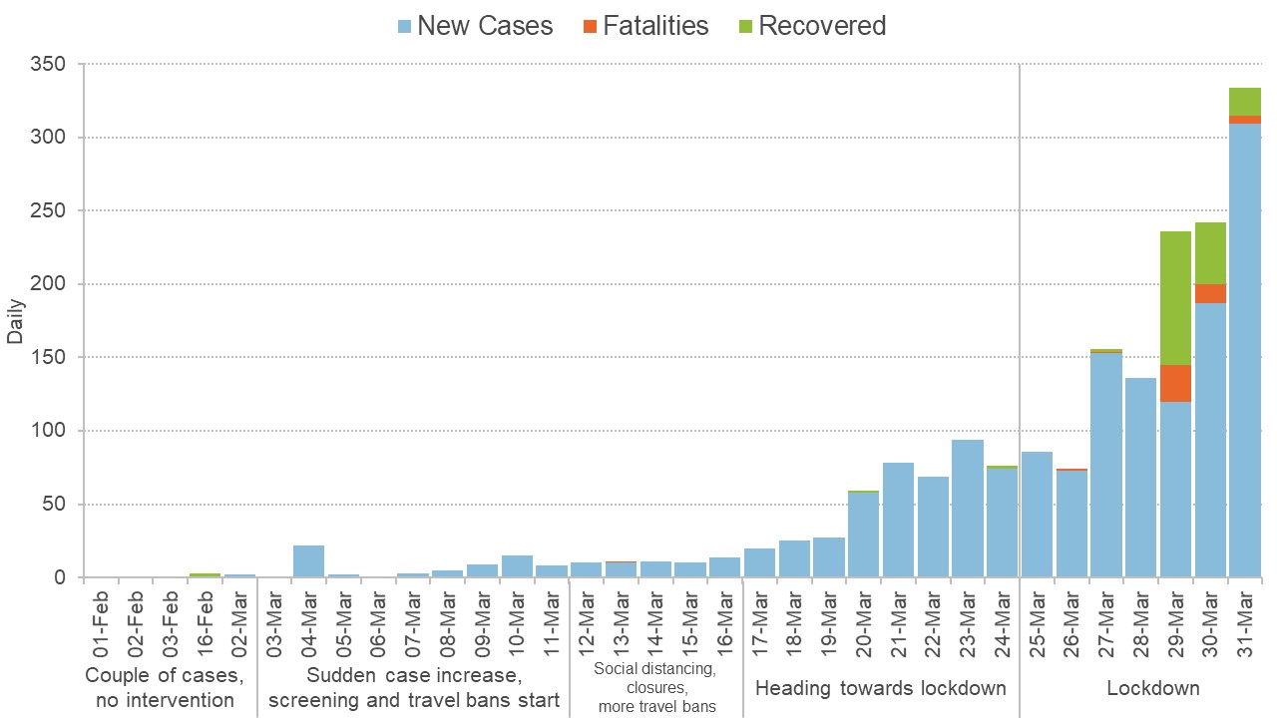Click the green Recovered segment on 29-Mar
This screenshot has height=718, width=1277.
coord(1175,298)
